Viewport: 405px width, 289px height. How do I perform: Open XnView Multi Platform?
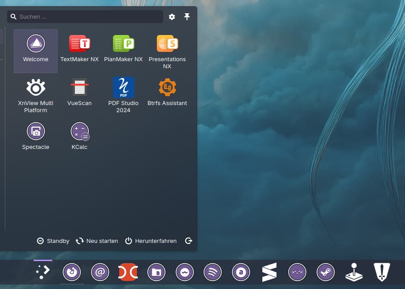coord(35,94)
